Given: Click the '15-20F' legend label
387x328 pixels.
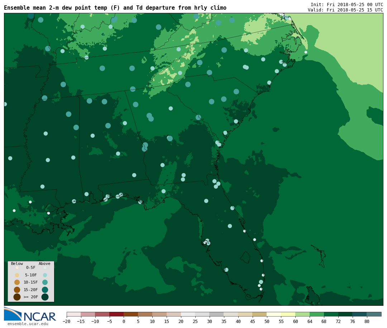Looking at the screenshot, I should (31, 290).
